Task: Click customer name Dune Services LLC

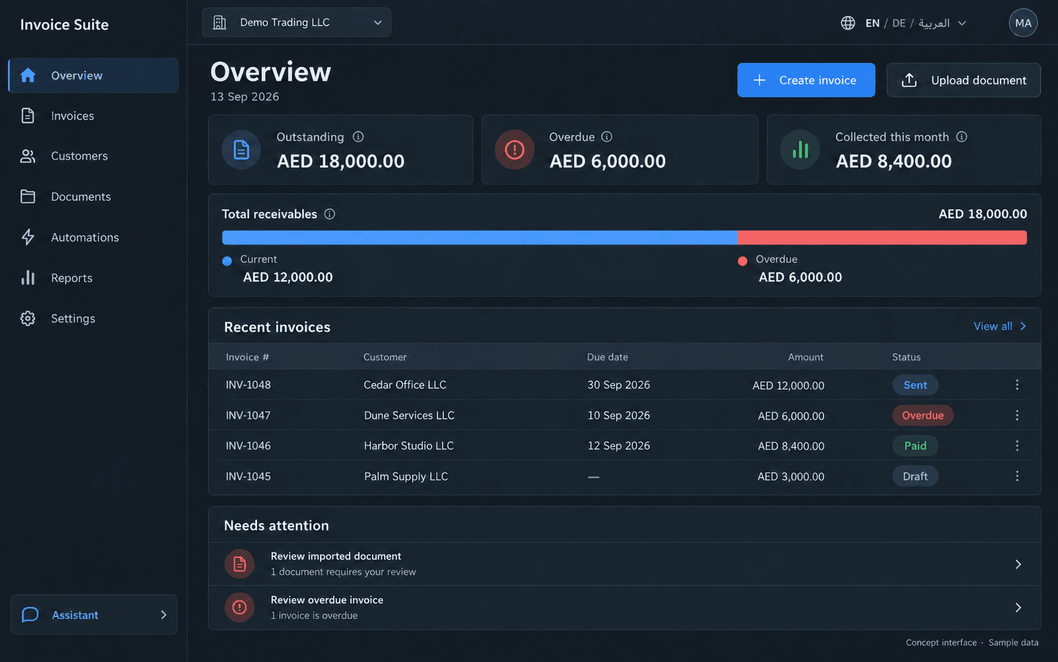Action: point(409,415)
